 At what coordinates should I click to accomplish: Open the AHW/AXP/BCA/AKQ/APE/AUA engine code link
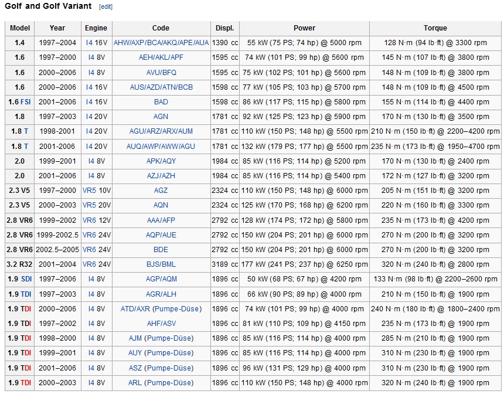tap(161, 43)
